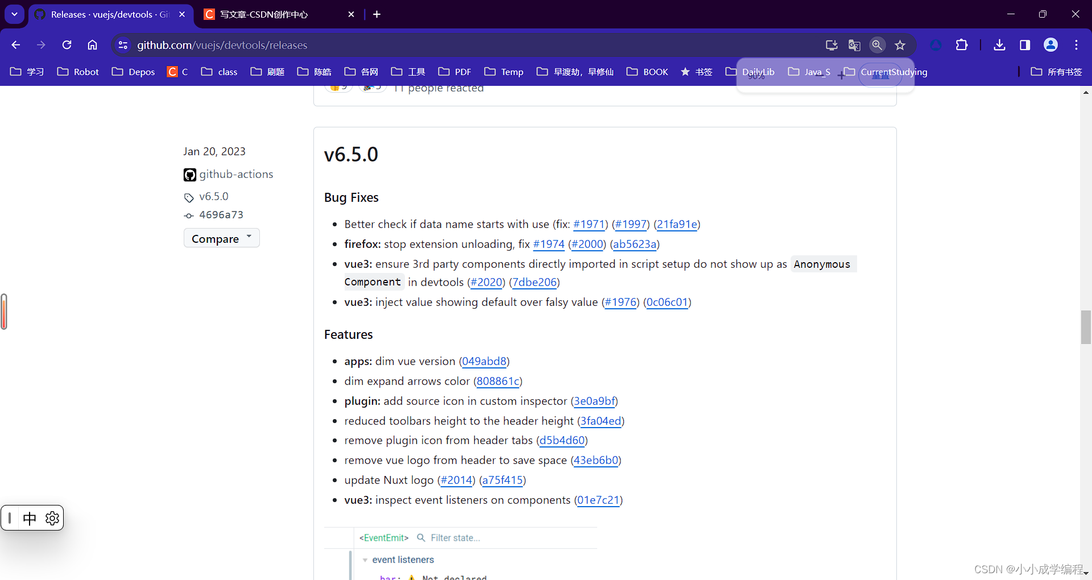Screen dimensions: 1092x580
Task: Switch to the CSDN 写文章 tab
Action: click(263, 14)
